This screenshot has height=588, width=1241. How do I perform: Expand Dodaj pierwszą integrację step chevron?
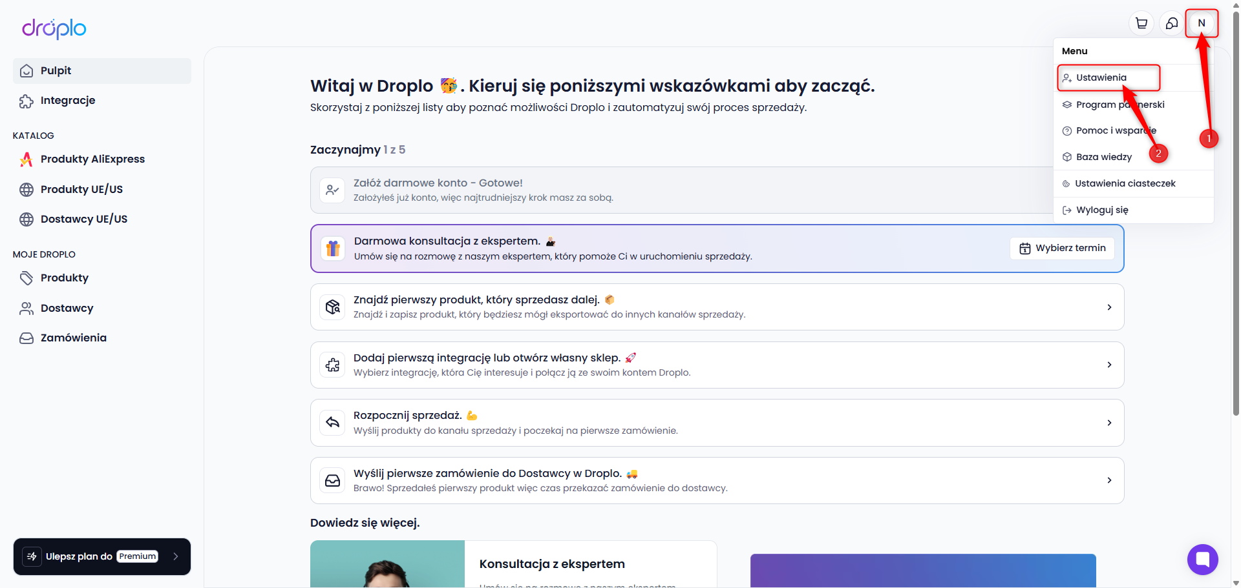tap(1109, 365)
